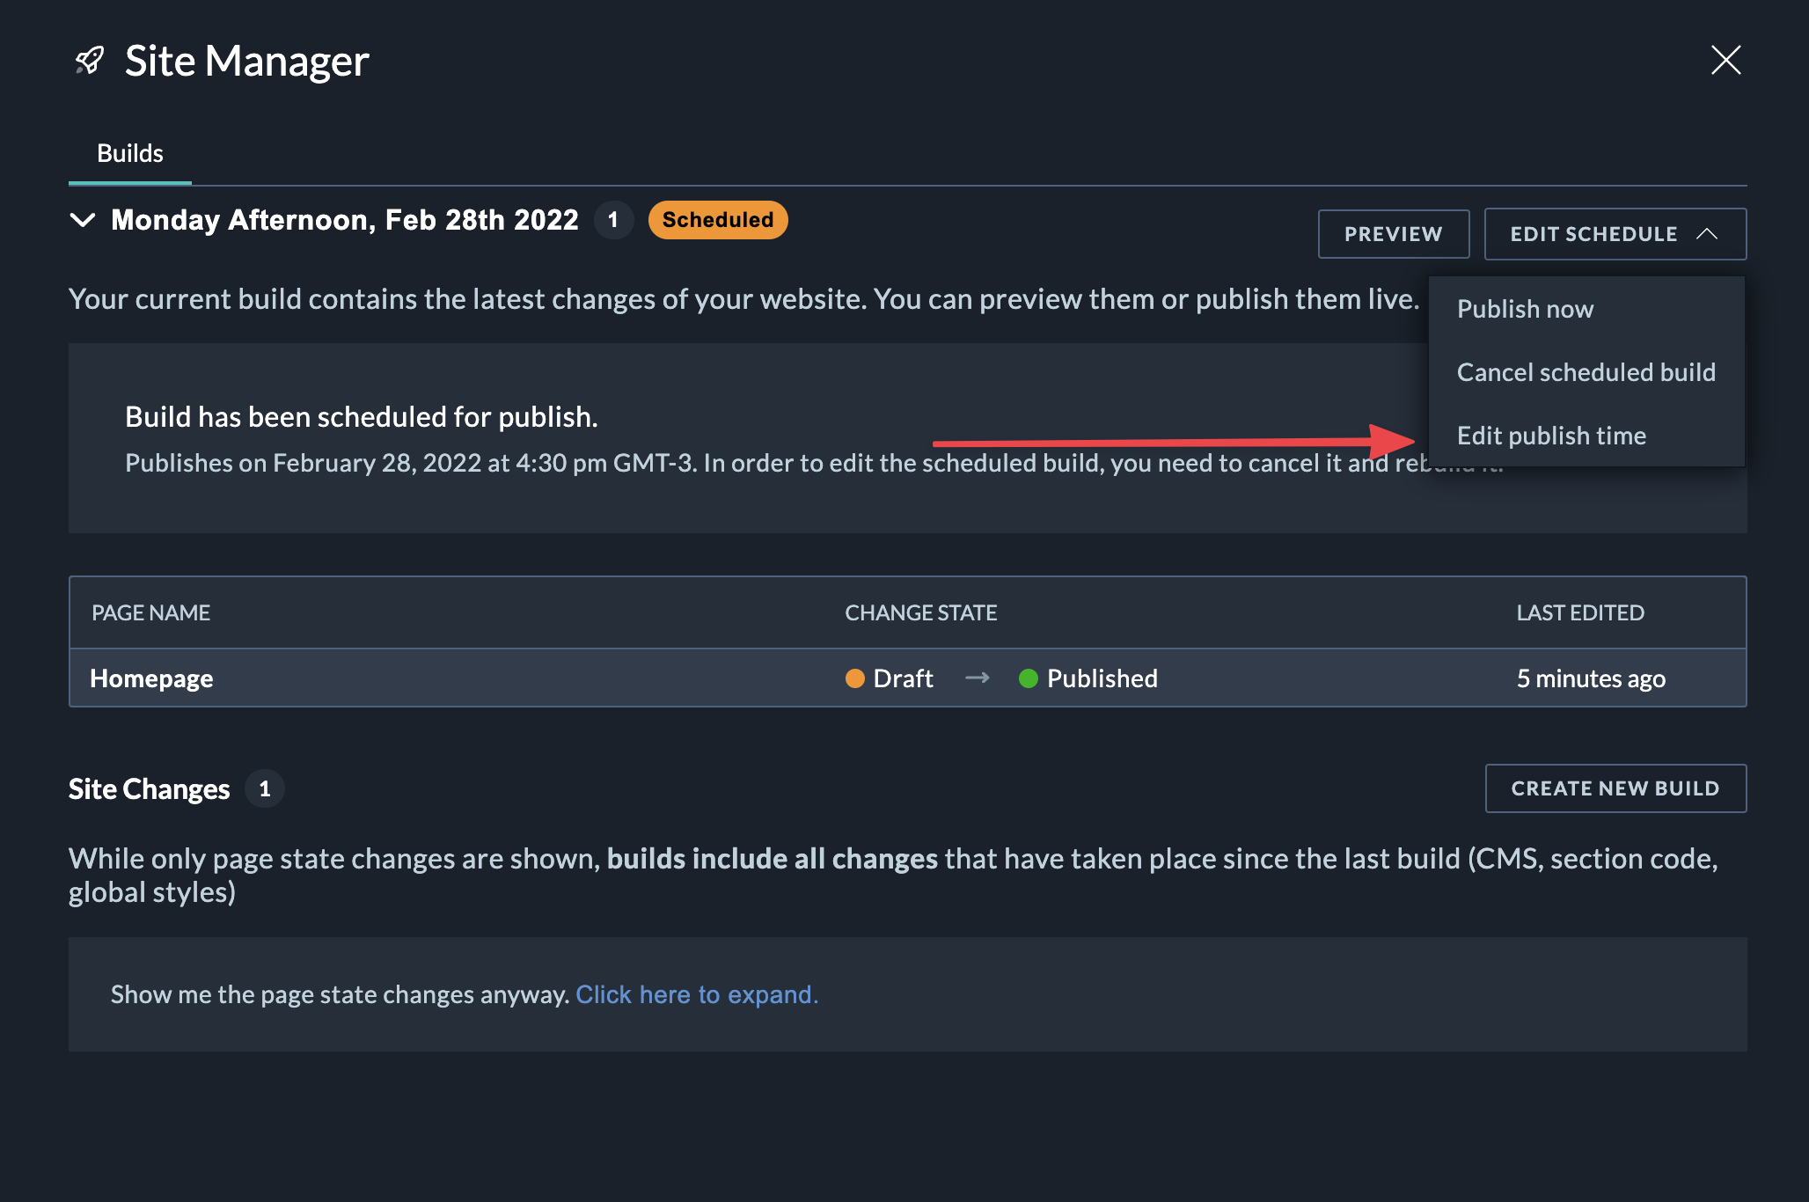Toggle the EDIT SCHEDULE dropdown

(1593, 234)
